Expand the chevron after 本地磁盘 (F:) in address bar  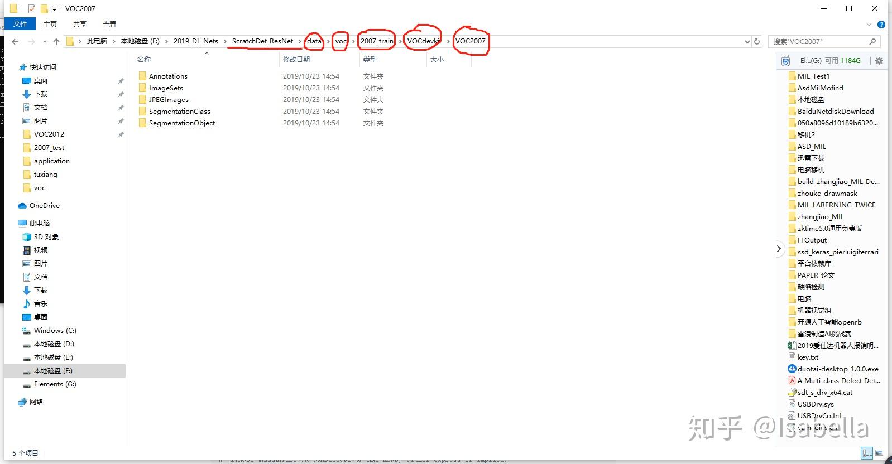166,41
